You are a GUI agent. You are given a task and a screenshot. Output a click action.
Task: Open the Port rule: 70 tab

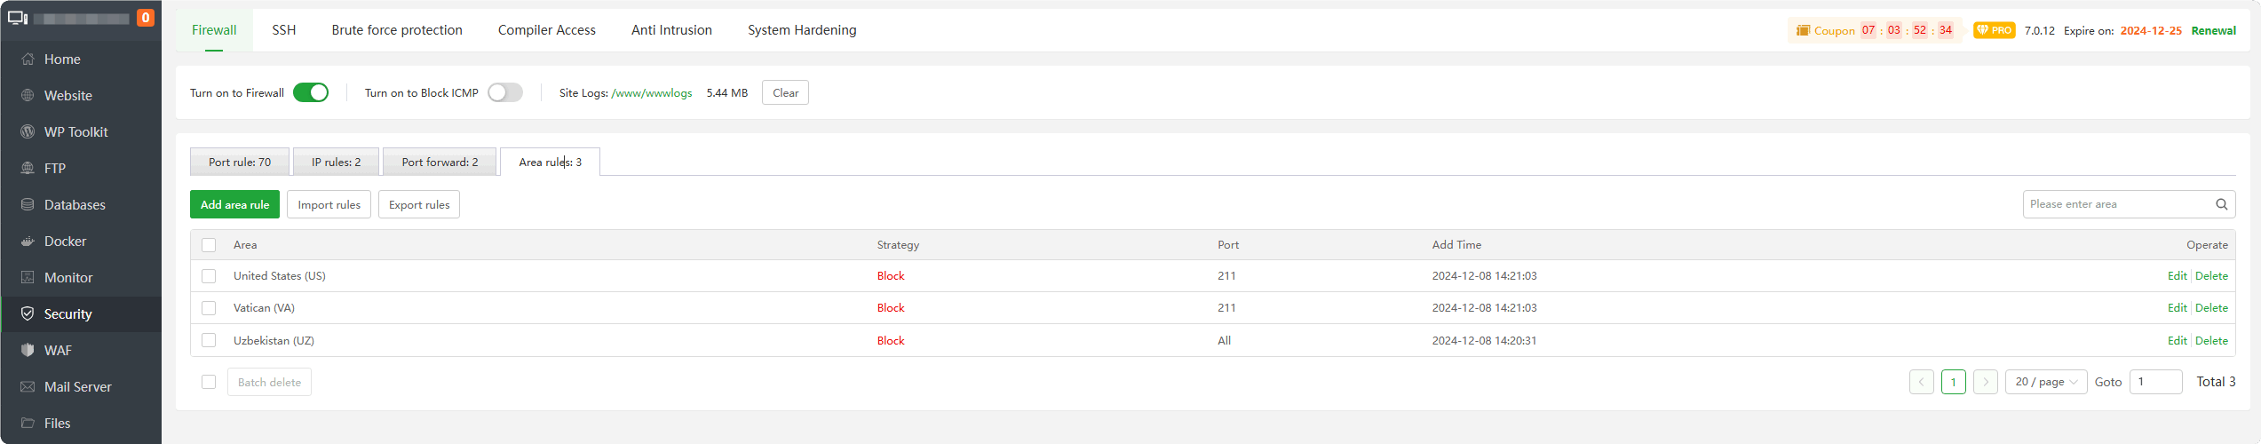tap(240, 162)
